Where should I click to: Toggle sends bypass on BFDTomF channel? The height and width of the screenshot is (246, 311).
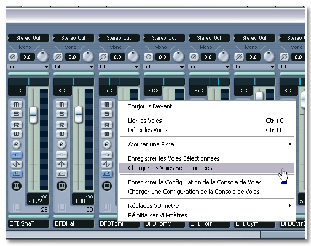tap(107, 173)
